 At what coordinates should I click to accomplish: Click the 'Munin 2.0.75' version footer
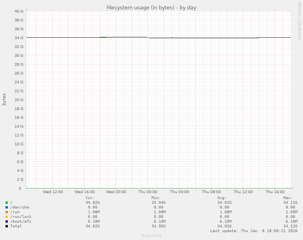151,236
